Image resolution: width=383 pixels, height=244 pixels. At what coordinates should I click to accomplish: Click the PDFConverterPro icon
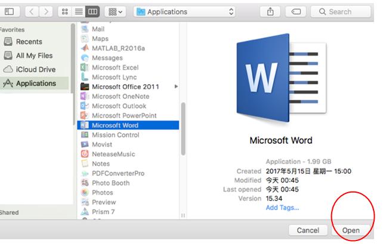(85, 173)
